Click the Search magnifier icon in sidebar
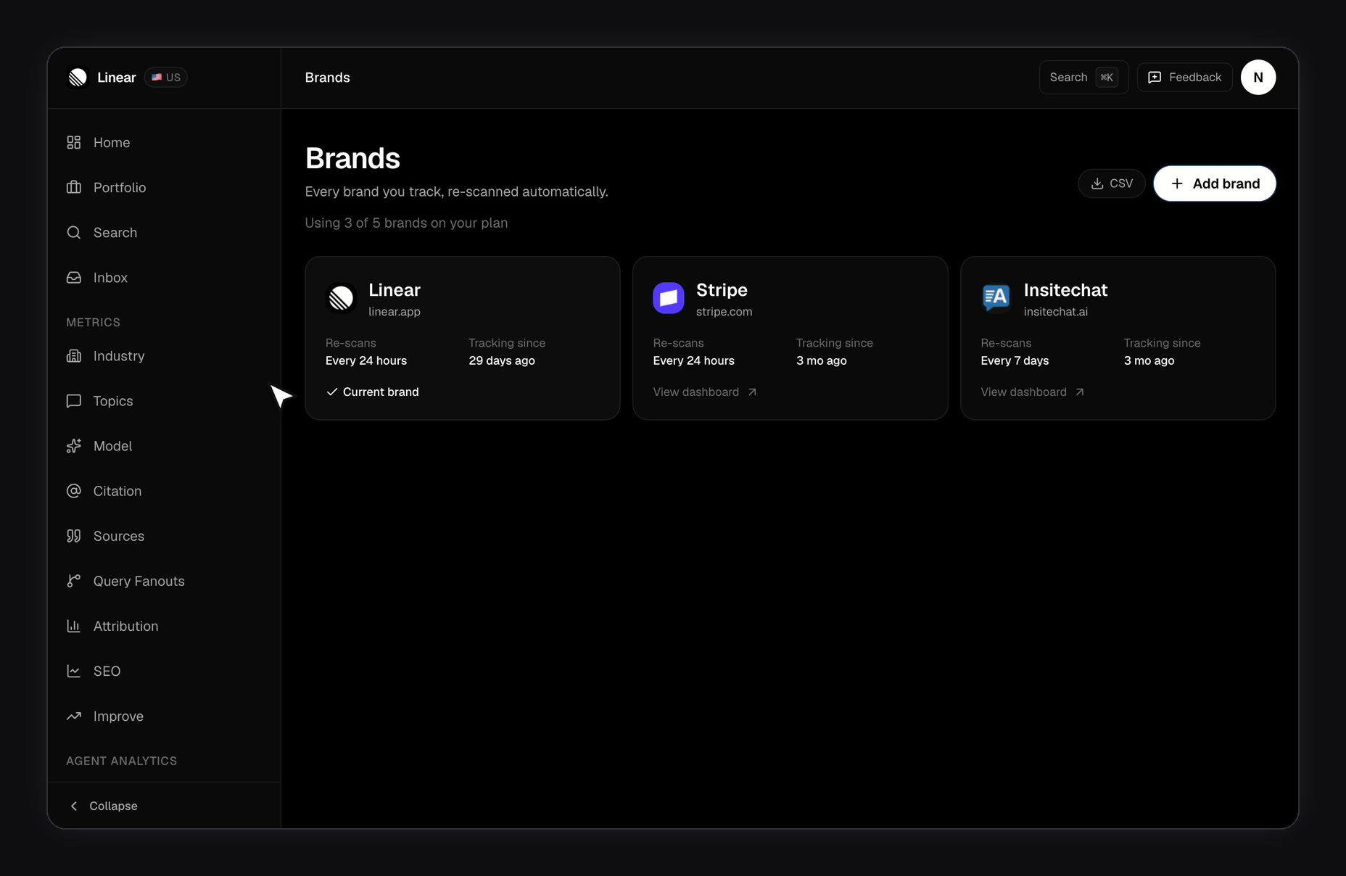The width and height of the screenshot is (1346, 876). click(74, 233)
